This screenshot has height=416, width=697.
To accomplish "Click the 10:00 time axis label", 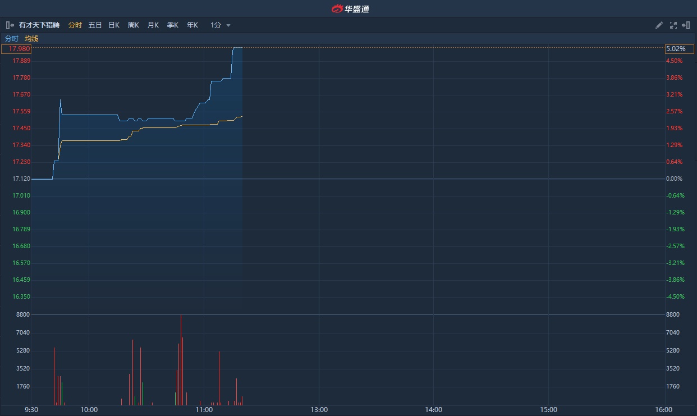I will tap(89, 410).
